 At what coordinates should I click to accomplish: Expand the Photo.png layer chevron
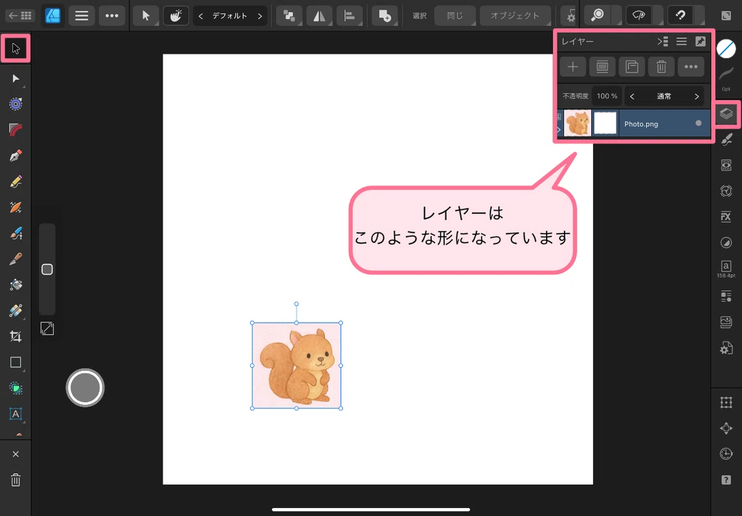pos(560,130)
